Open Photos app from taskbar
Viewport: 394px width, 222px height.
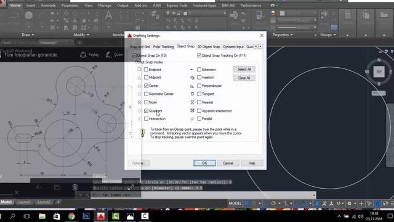(130, 216)
